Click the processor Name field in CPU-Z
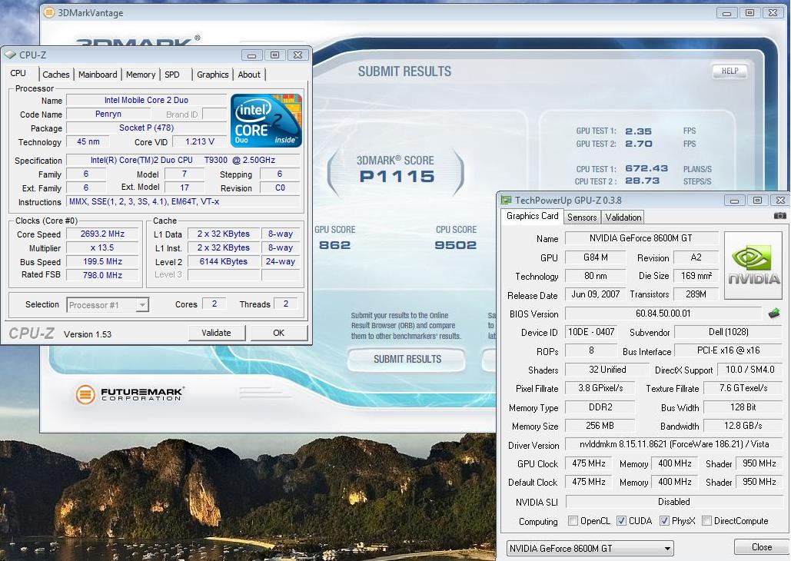Viewport: 791px width, 561px height. pyautogui.click(x=146, y=101)
